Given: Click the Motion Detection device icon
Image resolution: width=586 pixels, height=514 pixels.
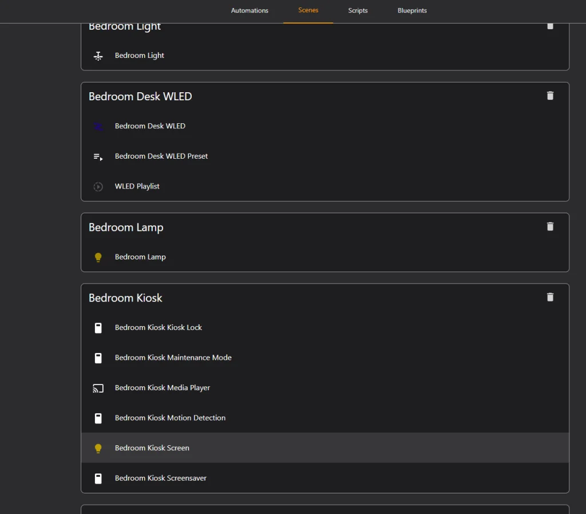Looking at the screenshot, I should point(98,418).
